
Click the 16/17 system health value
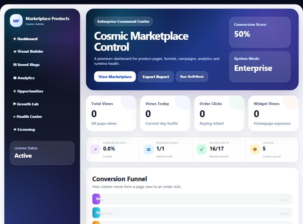click(x=217, y=149)
